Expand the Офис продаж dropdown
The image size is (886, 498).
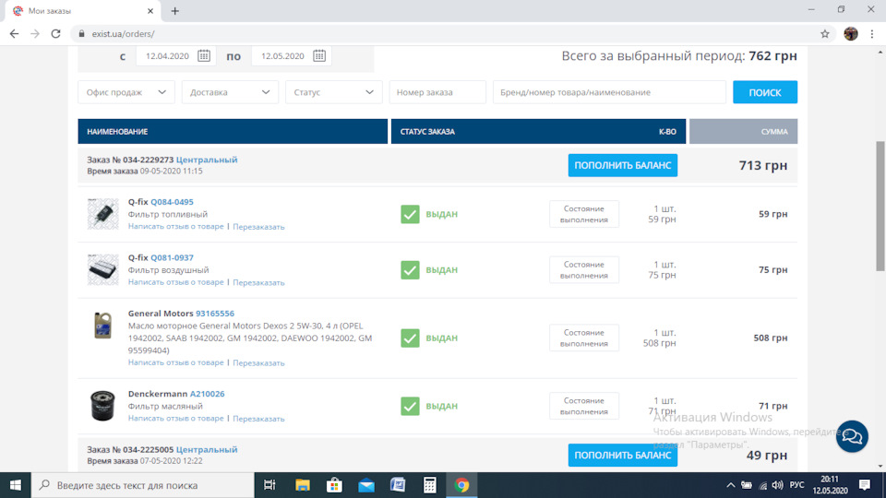(126, 92)
